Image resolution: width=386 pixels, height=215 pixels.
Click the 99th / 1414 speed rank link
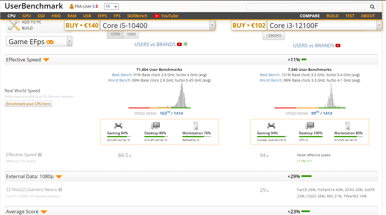[x=322, y=113]
